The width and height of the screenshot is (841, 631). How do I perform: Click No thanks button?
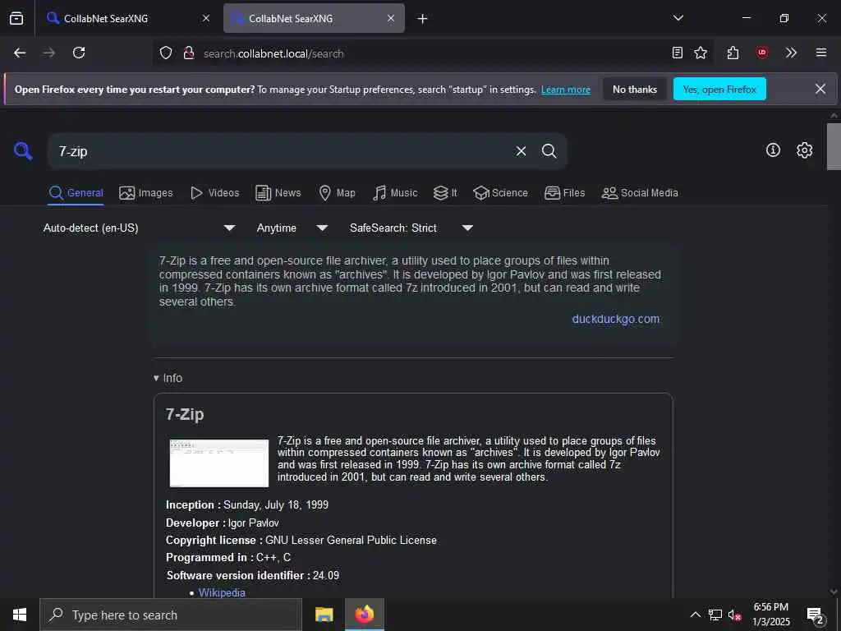coord(635,89)
